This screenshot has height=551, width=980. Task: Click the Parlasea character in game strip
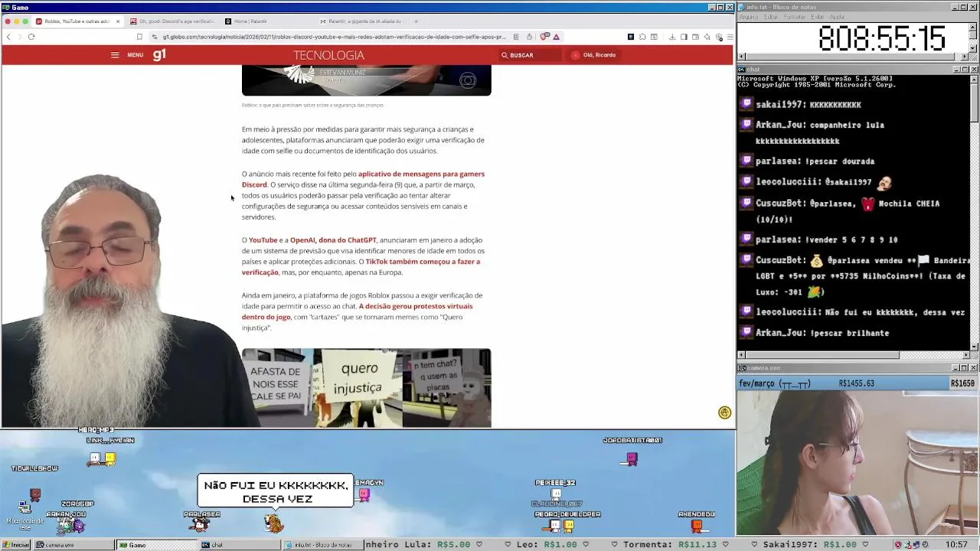click(x=201, y=524)
